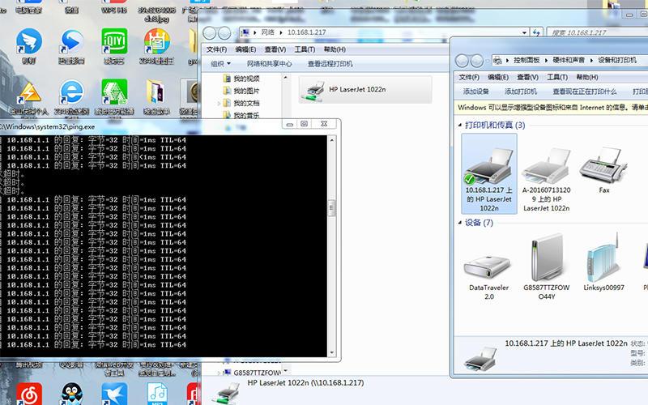This screenshot has width=648, height=405.
Task: Open 查看(V) menu in Devices and Printers window
Action: pos(528,77)
